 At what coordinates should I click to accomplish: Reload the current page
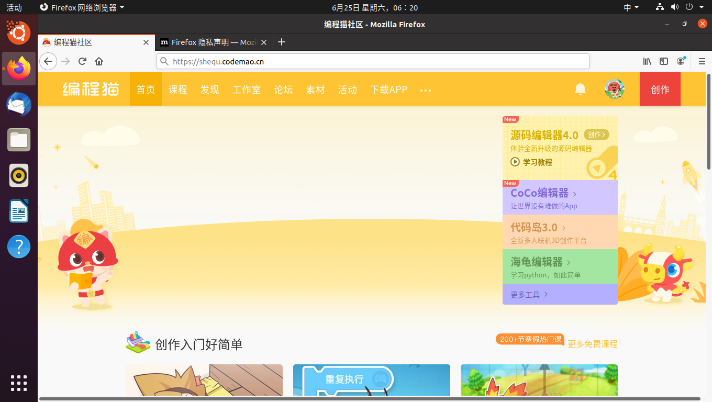pos(82,61)
